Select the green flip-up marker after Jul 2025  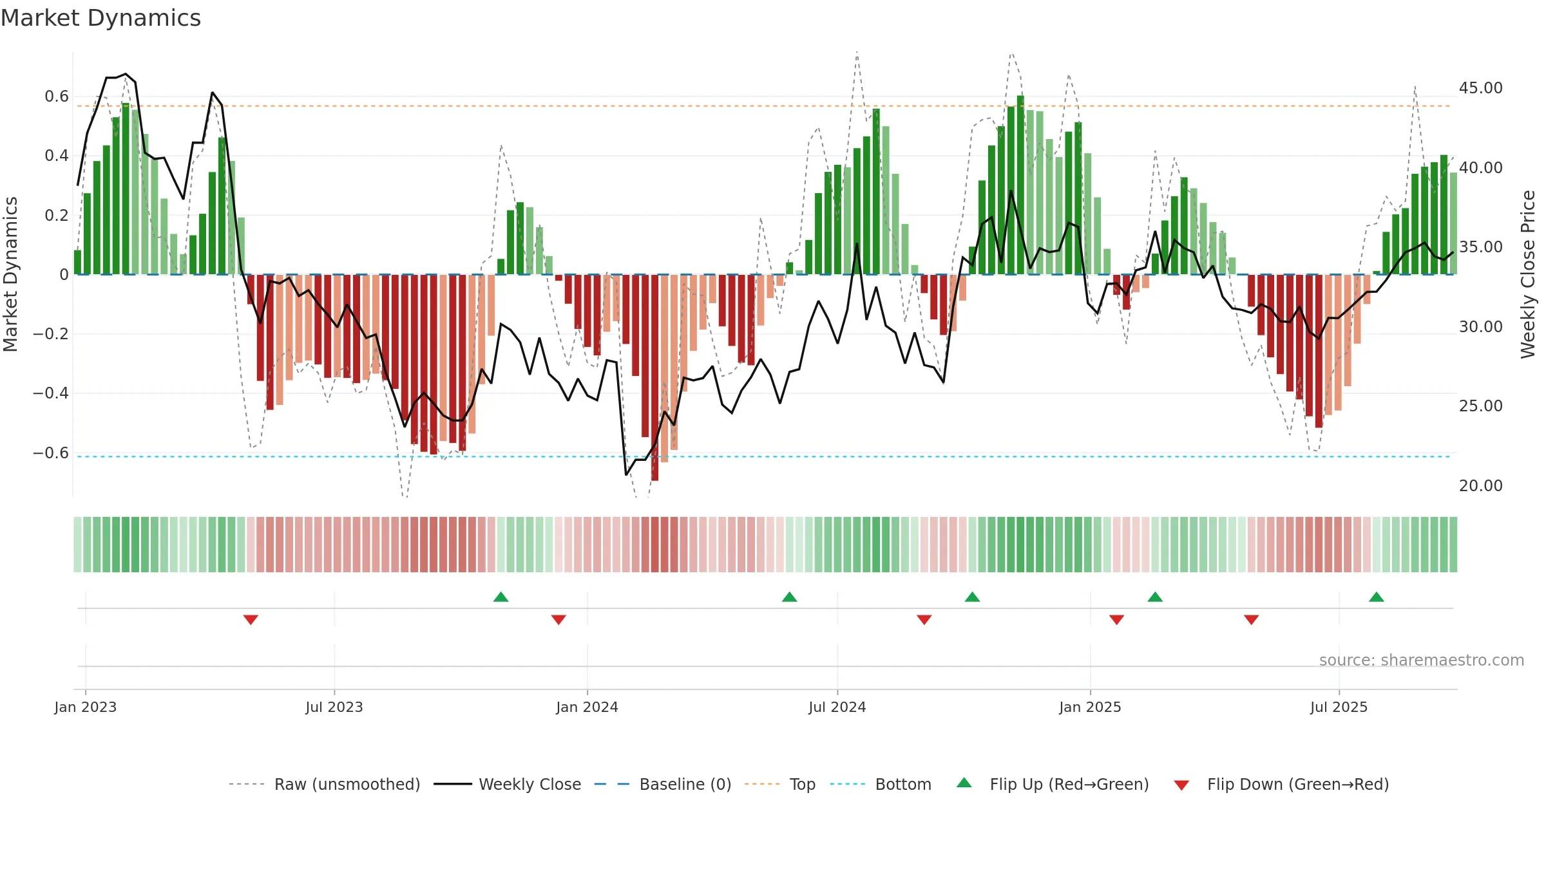click(x=1377, y=597)
